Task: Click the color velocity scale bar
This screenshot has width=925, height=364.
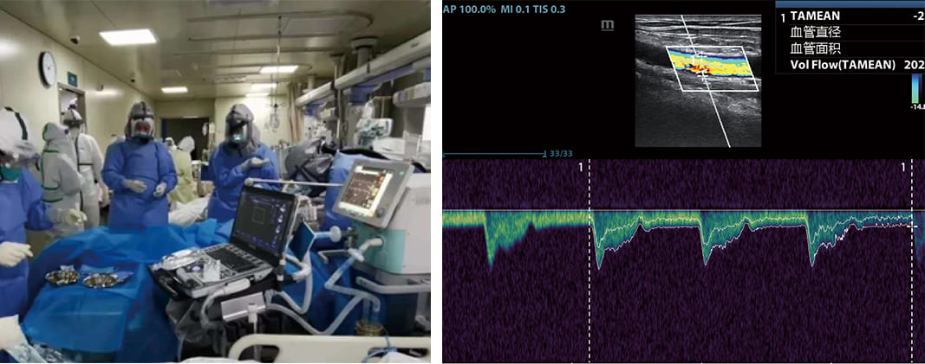Action: coord(915,89)
